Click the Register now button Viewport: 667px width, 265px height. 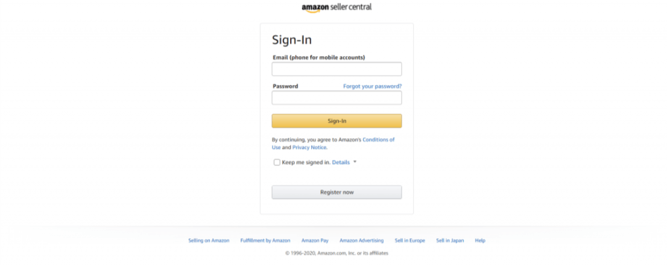[x=337, y=192]
